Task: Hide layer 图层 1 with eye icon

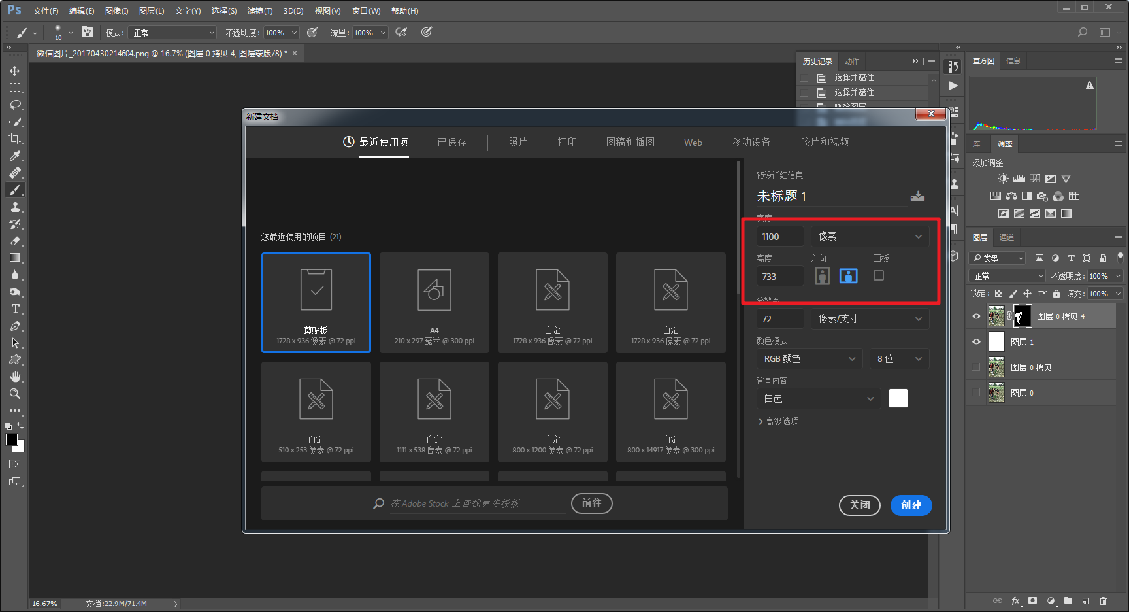Action: (976, 342)
